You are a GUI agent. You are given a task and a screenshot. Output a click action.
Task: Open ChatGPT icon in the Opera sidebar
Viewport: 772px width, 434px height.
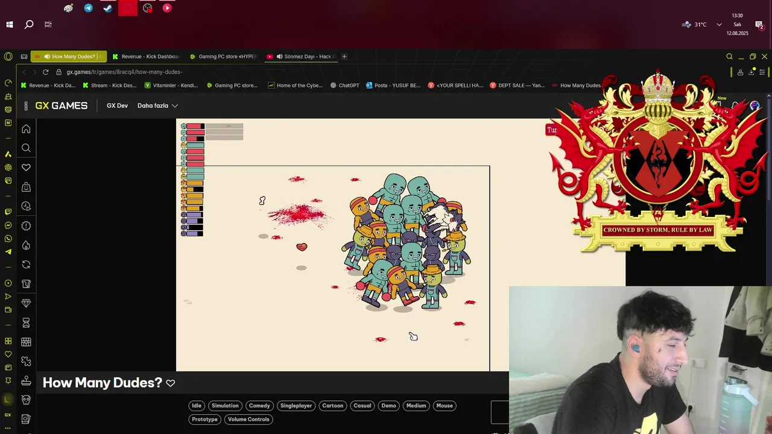[8, 167]
